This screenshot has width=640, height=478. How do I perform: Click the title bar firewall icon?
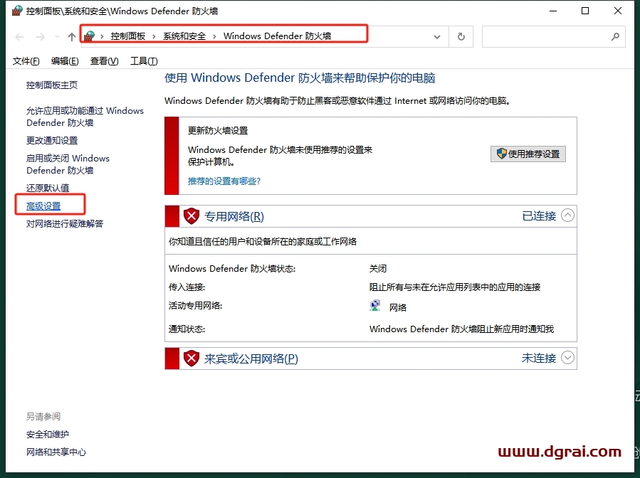point(17,11)
